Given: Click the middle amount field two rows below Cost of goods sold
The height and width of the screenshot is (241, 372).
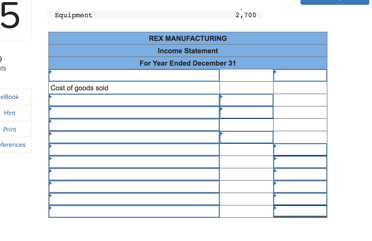Looking at the screenshot, I should coord(246,112).
